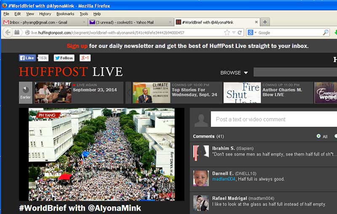
Task: Open the Tools menu
Action: 84,14
